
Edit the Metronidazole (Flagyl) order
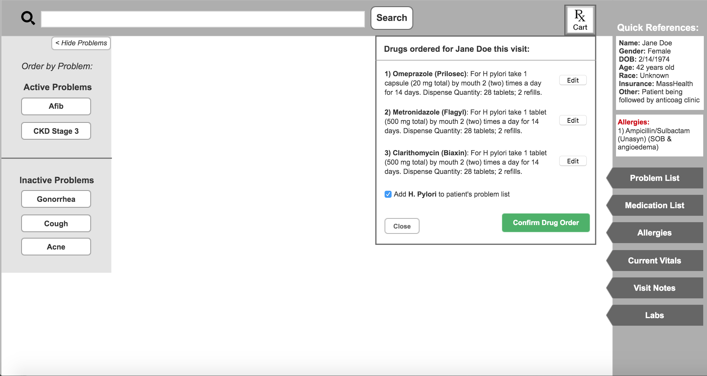click(573, 120)
